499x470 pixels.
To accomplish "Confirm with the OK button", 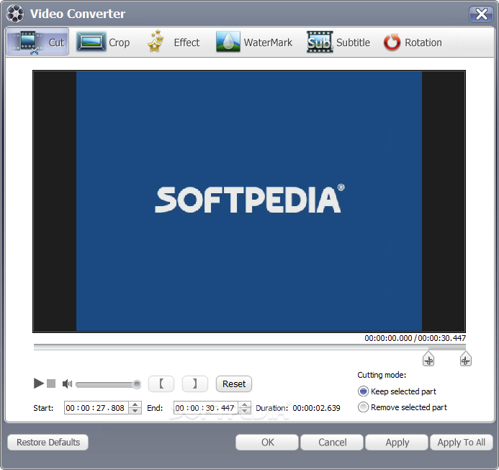I will pos(267,443).
